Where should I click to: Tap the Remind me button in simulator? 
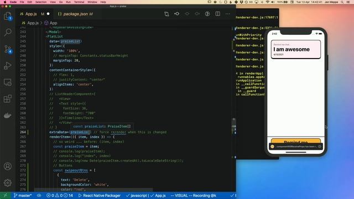tap(296, 141)
